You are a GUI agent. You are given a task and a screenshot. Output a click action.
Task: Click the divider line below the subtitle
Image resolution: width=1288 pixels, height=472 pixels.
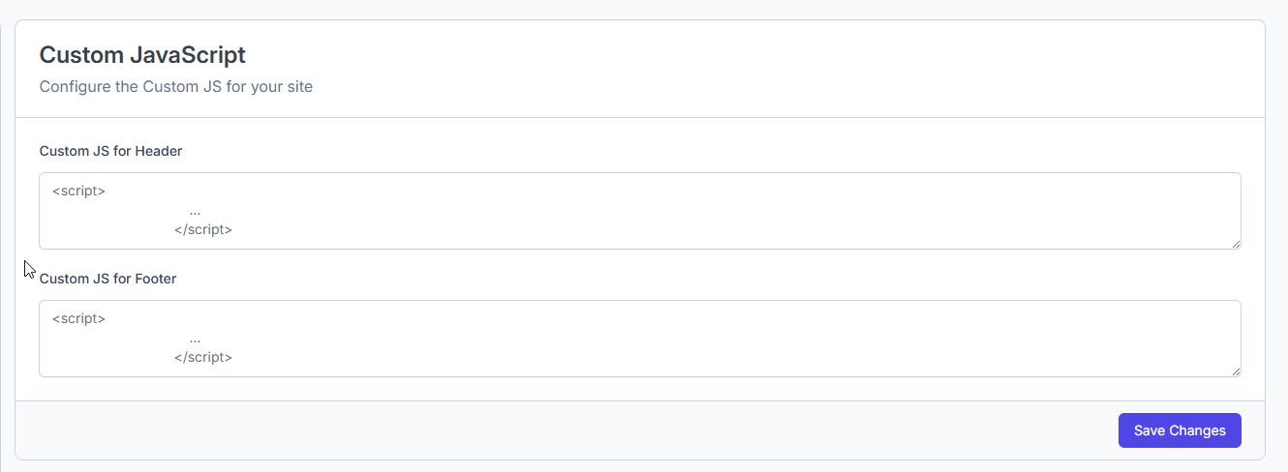(639, 118)
